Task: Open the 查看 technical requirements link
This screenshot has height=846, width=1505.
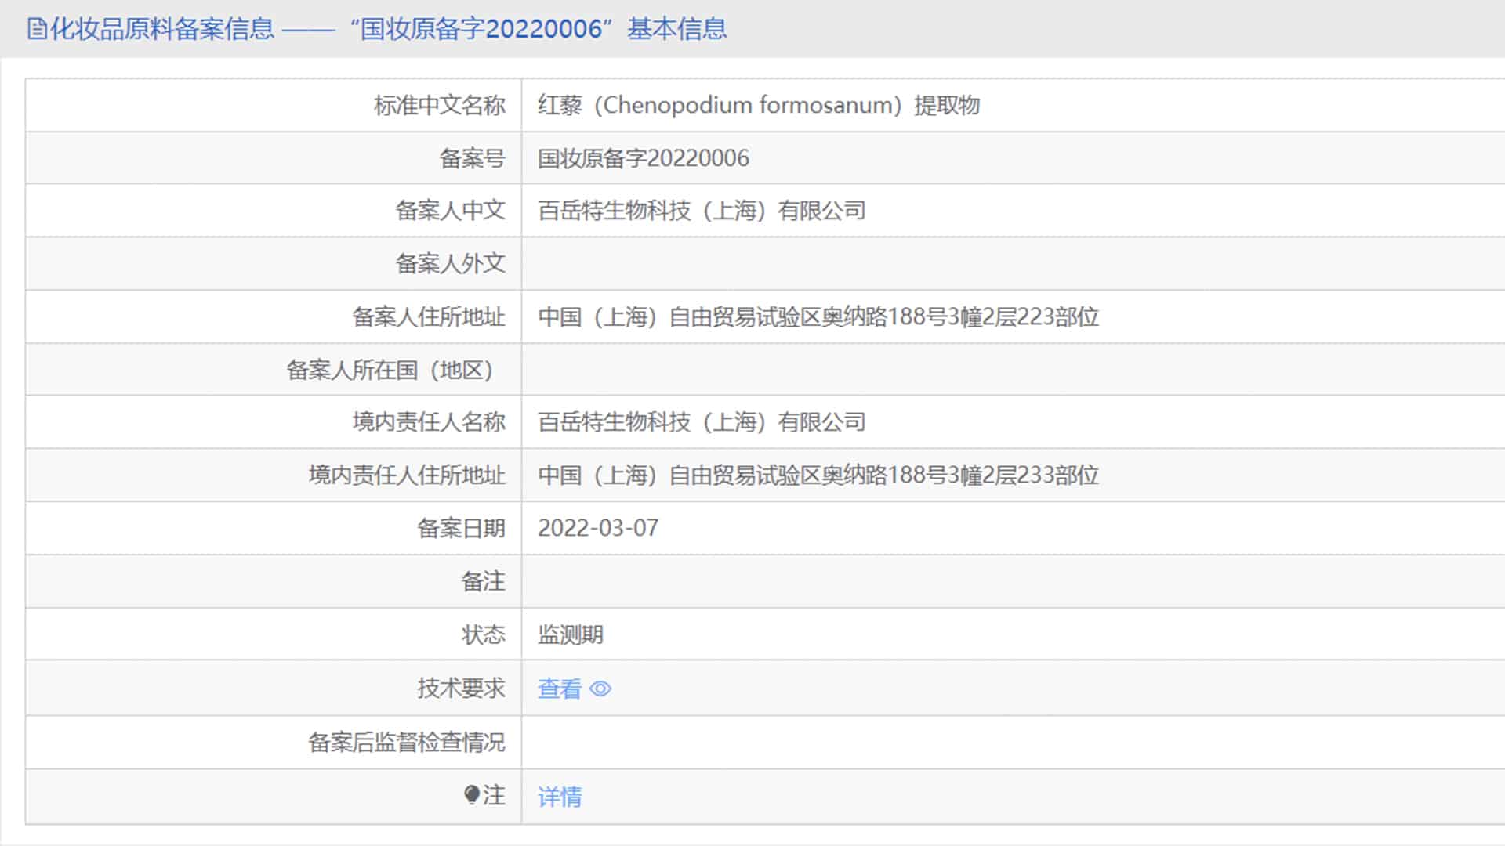Action: (x=559, y=689)
